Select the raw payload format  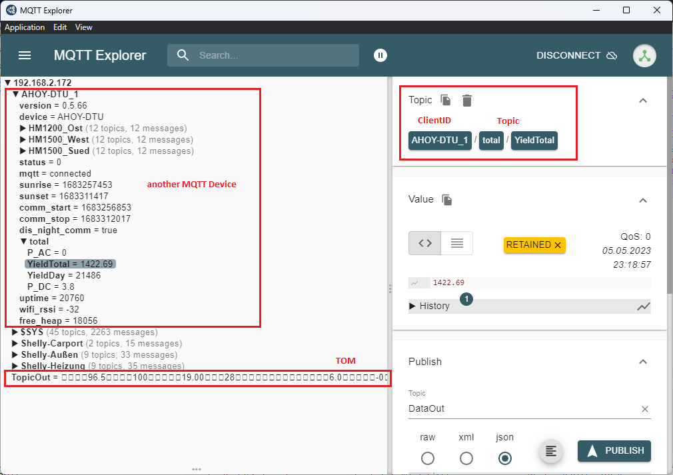pyautogui.click(x=428, y=458)
